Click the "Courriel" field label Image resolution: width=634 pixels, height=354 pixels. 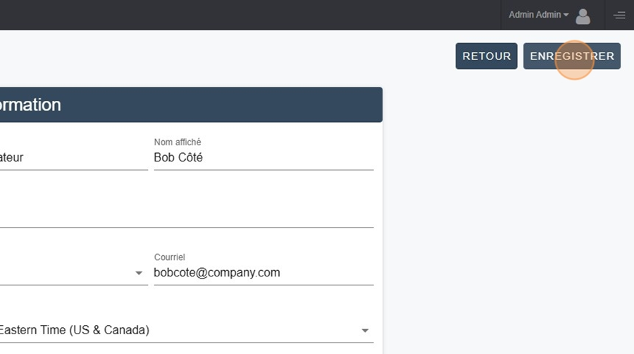169,257
